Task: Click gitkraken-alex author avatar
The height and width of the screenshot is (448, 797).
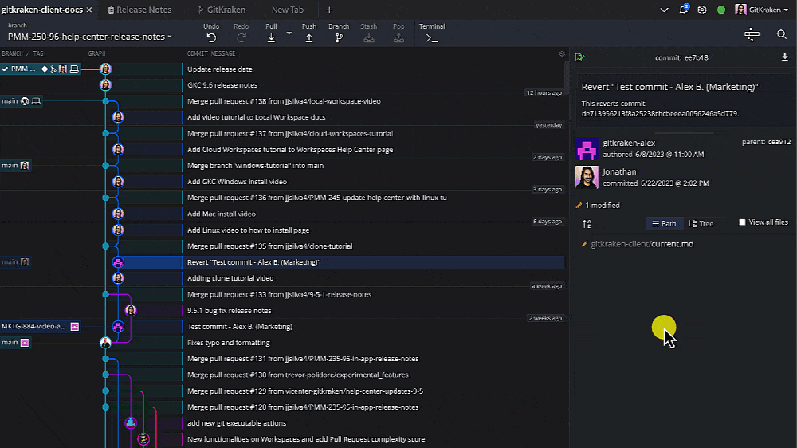Action: (587, 148)
